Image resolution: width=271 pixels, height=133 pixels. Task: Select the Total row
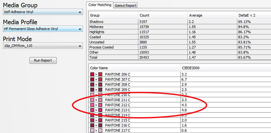(x=180, y=57)
